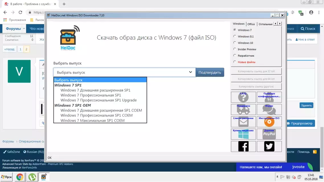Click the forum Удалить button
The image size is (324, 182).
(306, 106)
